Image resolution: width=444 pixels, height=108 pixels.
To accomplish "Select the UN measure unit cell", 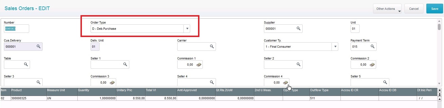I will (x=62, y=98).
